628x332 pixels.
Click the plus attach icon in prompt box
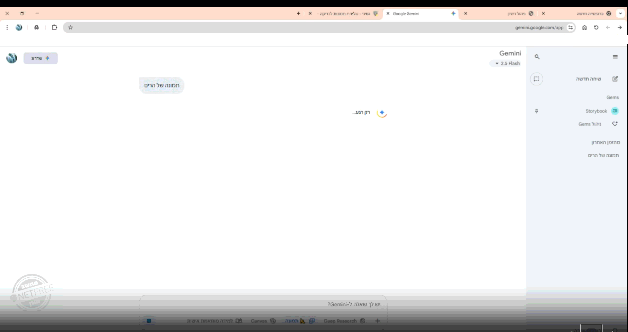click(377, 321)
